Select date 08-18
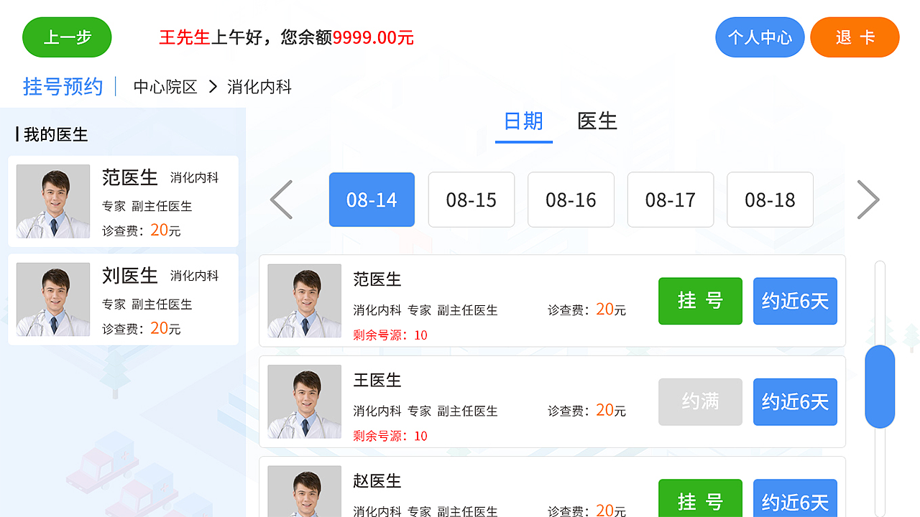920x517 pixels. tap(770, 200)
